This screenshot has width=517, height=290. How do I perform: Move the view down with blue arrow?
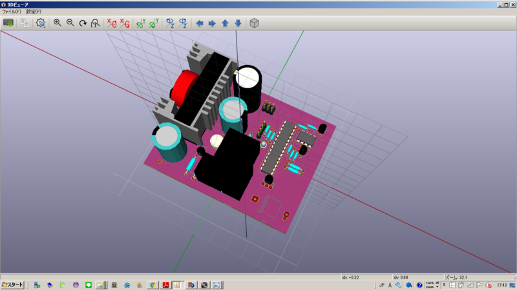pyautogui.click(x=238, y=23)
